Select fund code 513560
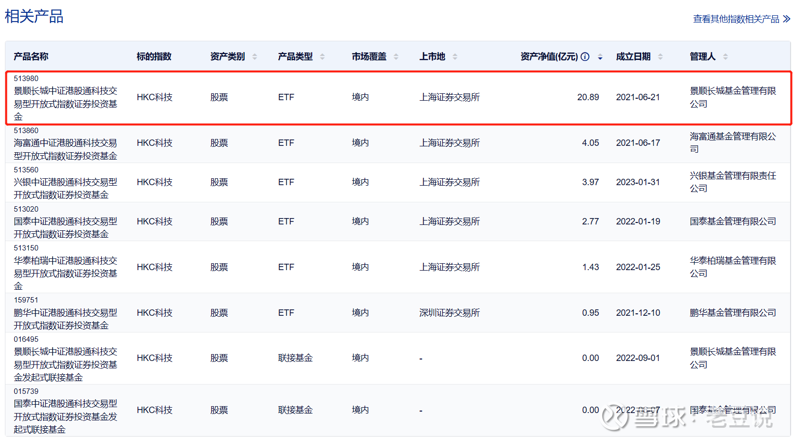 point(26,170)
